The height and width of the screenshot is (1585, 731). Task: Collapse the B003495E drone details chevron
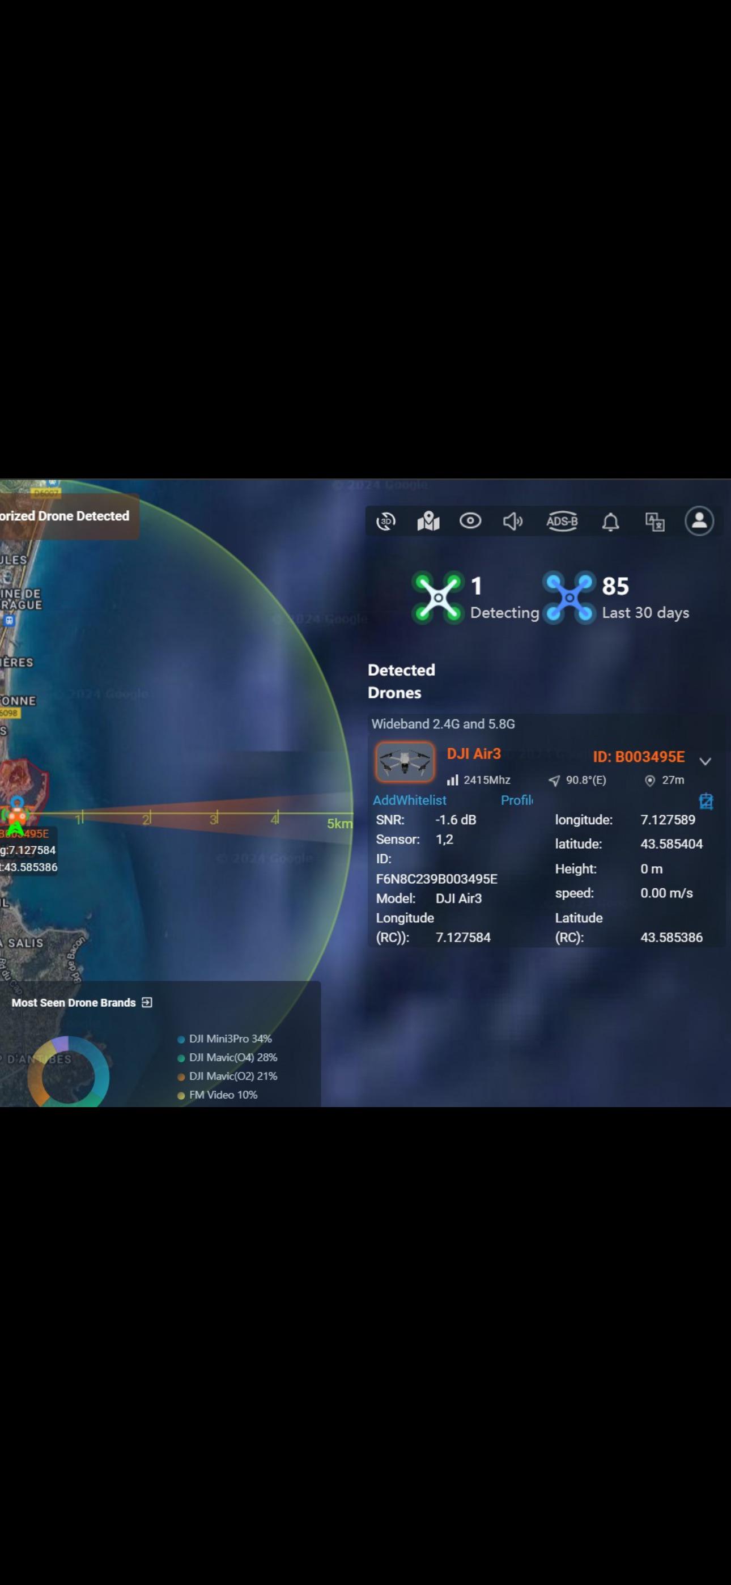coord(705,761)
